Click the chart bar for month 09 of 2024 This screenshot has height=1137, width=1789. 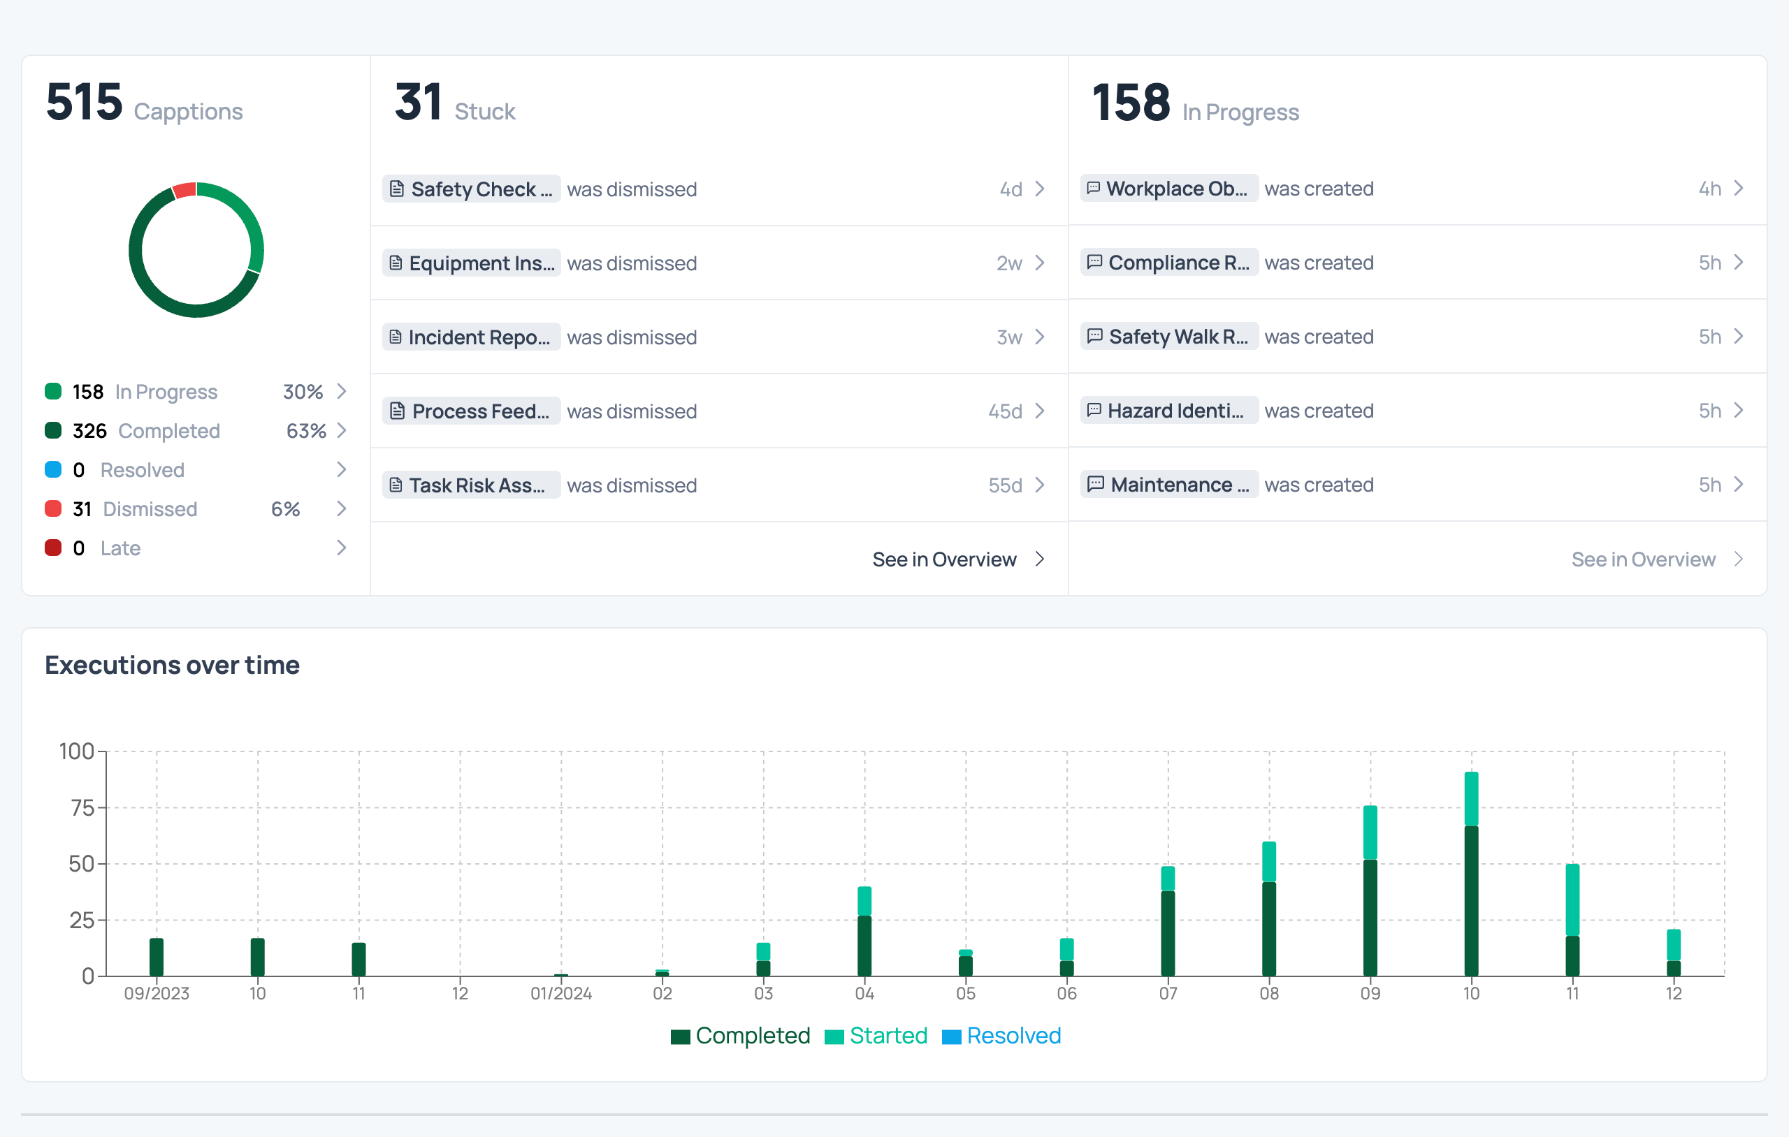click(x=1370, y=891)
